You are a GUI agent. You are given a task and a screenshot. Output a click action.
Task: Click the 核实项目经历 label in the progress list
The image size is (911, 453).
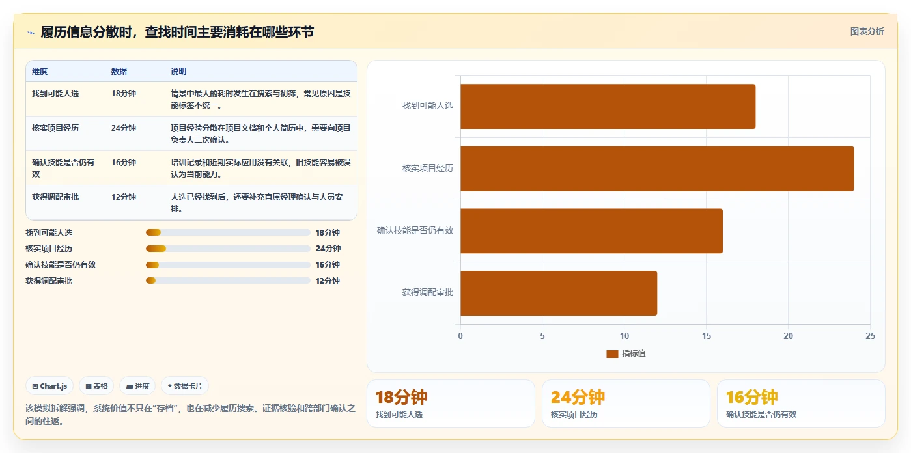pyautogui.click(x=49, y=249)
